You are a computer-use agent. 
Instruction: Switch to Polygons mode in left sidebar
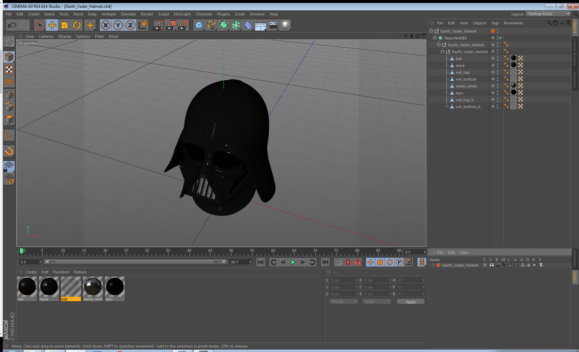coord(9,119)
